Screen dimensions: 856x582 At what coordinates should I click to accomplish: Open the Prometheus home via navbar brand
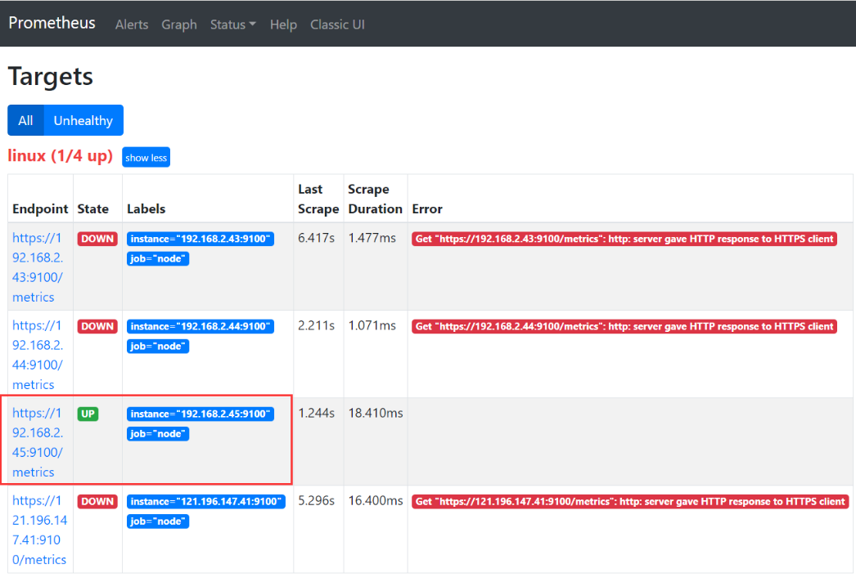52,23
